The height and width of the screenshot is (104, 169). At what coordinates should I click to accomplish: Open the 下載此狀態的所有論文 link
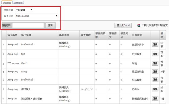tap(154, 25)
